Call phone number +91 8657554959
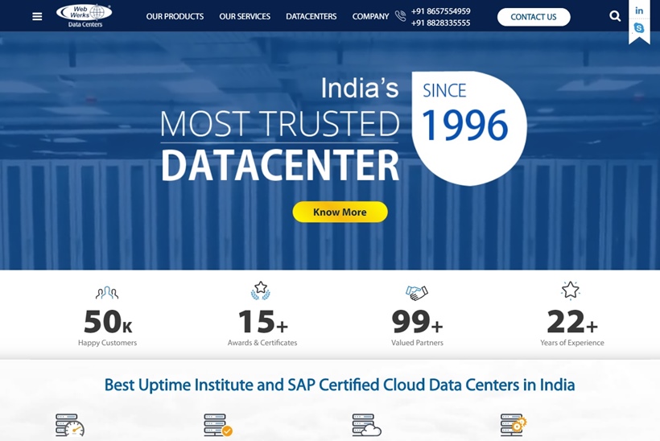 pos(441,11)
